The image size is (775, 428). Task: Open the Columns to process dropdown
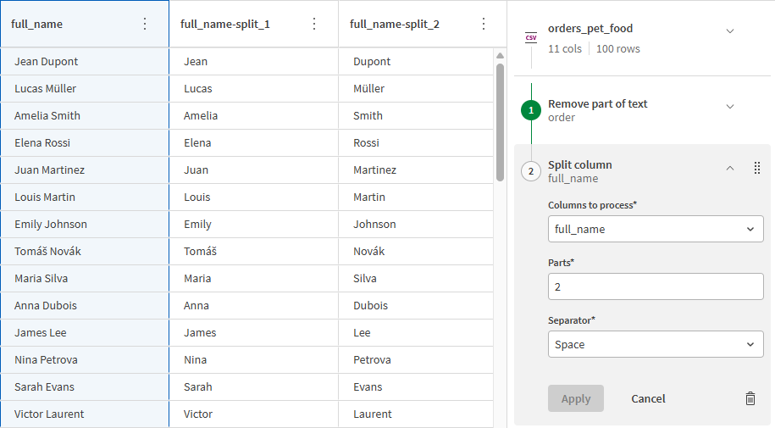(656, 229)
